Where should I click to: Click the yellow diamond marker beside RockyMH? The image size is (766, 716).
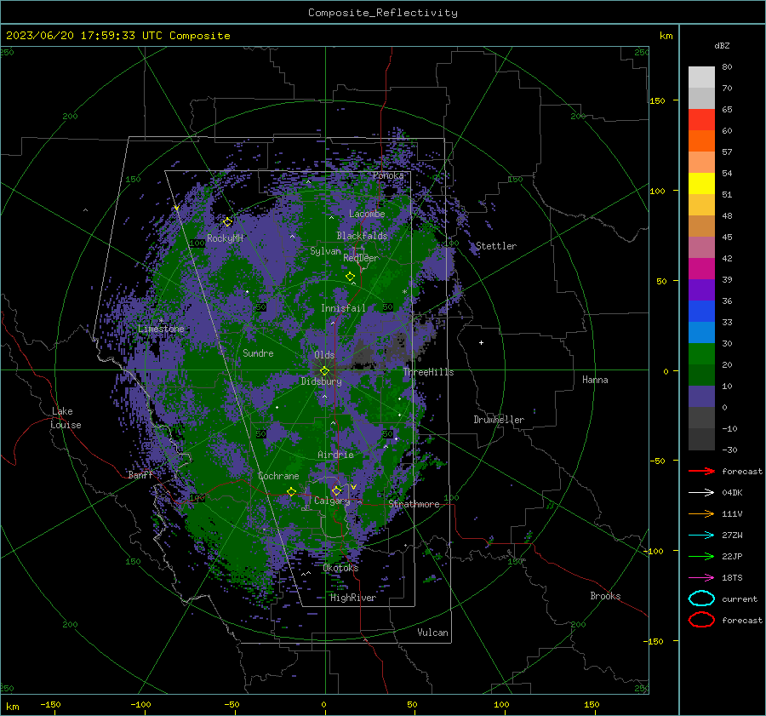[x=227, y=222]
